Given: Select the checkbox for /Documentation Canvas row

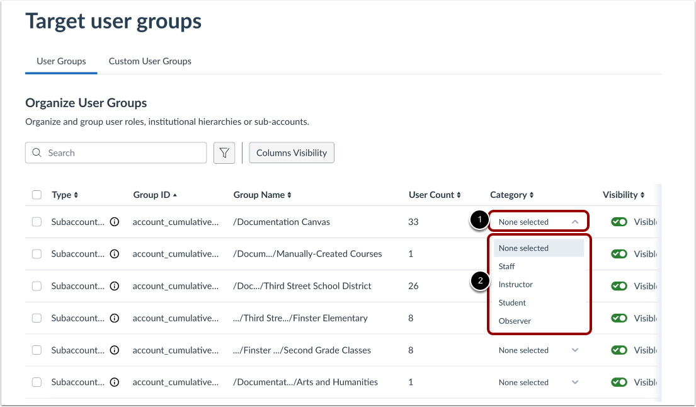Looking at the screenshot, I should pyautogui.click(x=37, y=222).
